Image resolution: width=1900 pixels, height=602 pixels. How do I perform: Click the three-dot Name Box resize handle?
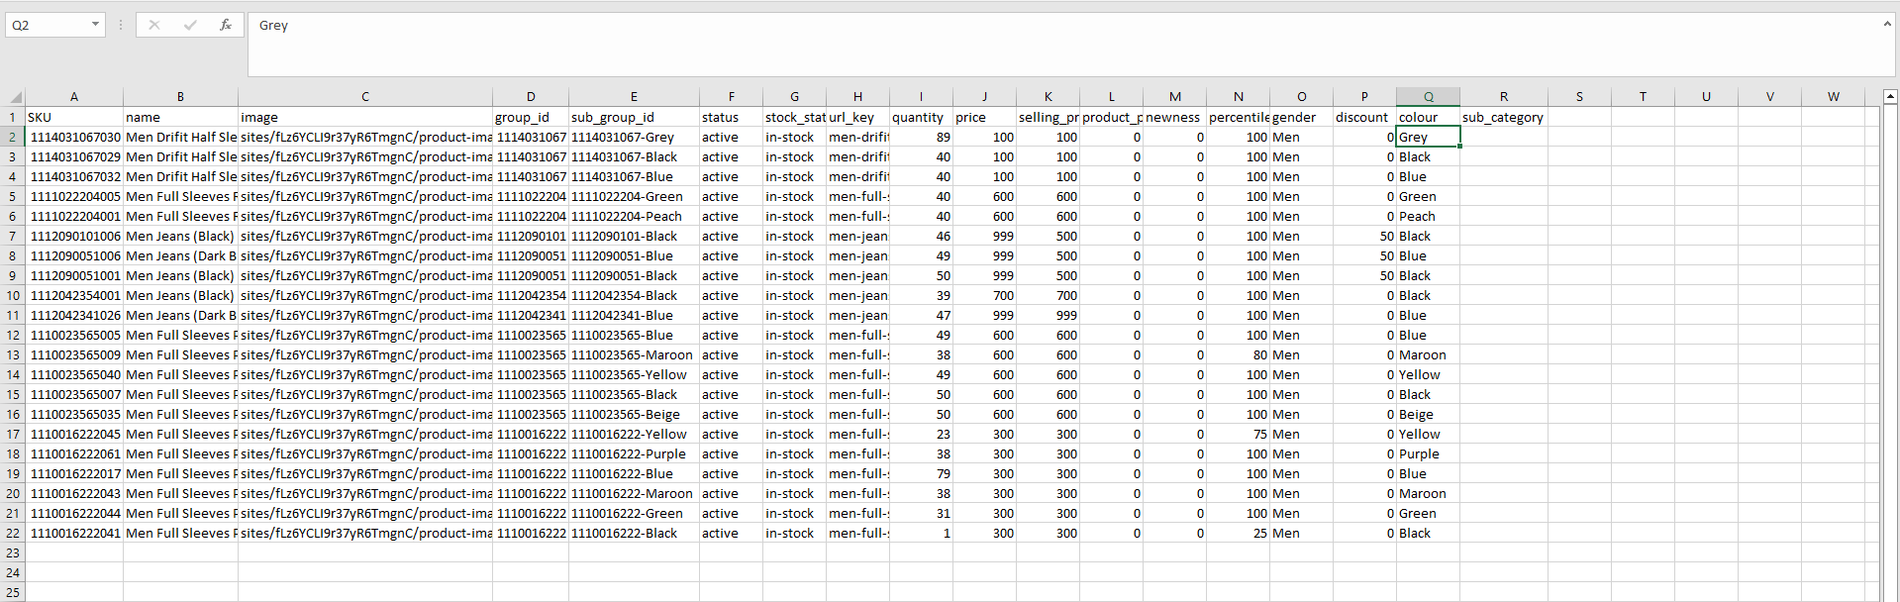point(121,25)
